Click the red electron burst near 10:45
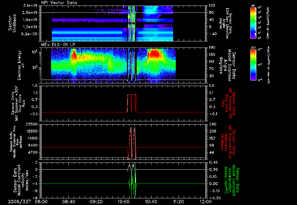The height and width of the screenshot is (205, 297). click(x=155, y=53)
